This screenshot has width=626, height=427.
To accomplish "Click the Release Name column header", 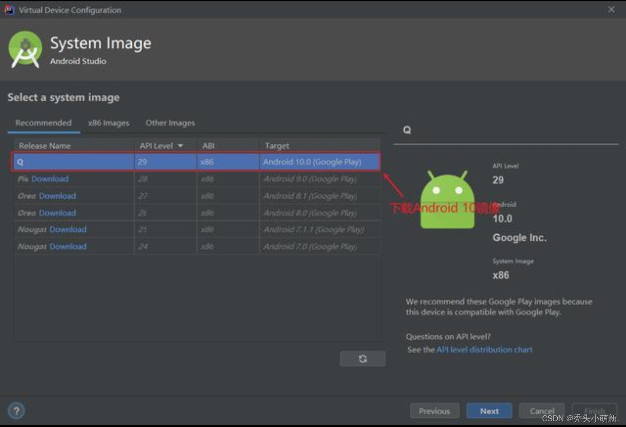I will (x=74, y=146).
